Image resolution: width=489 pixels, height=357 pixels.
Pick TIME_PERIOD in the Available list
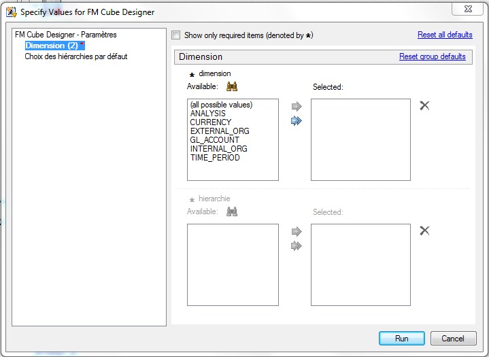[215, 158]
